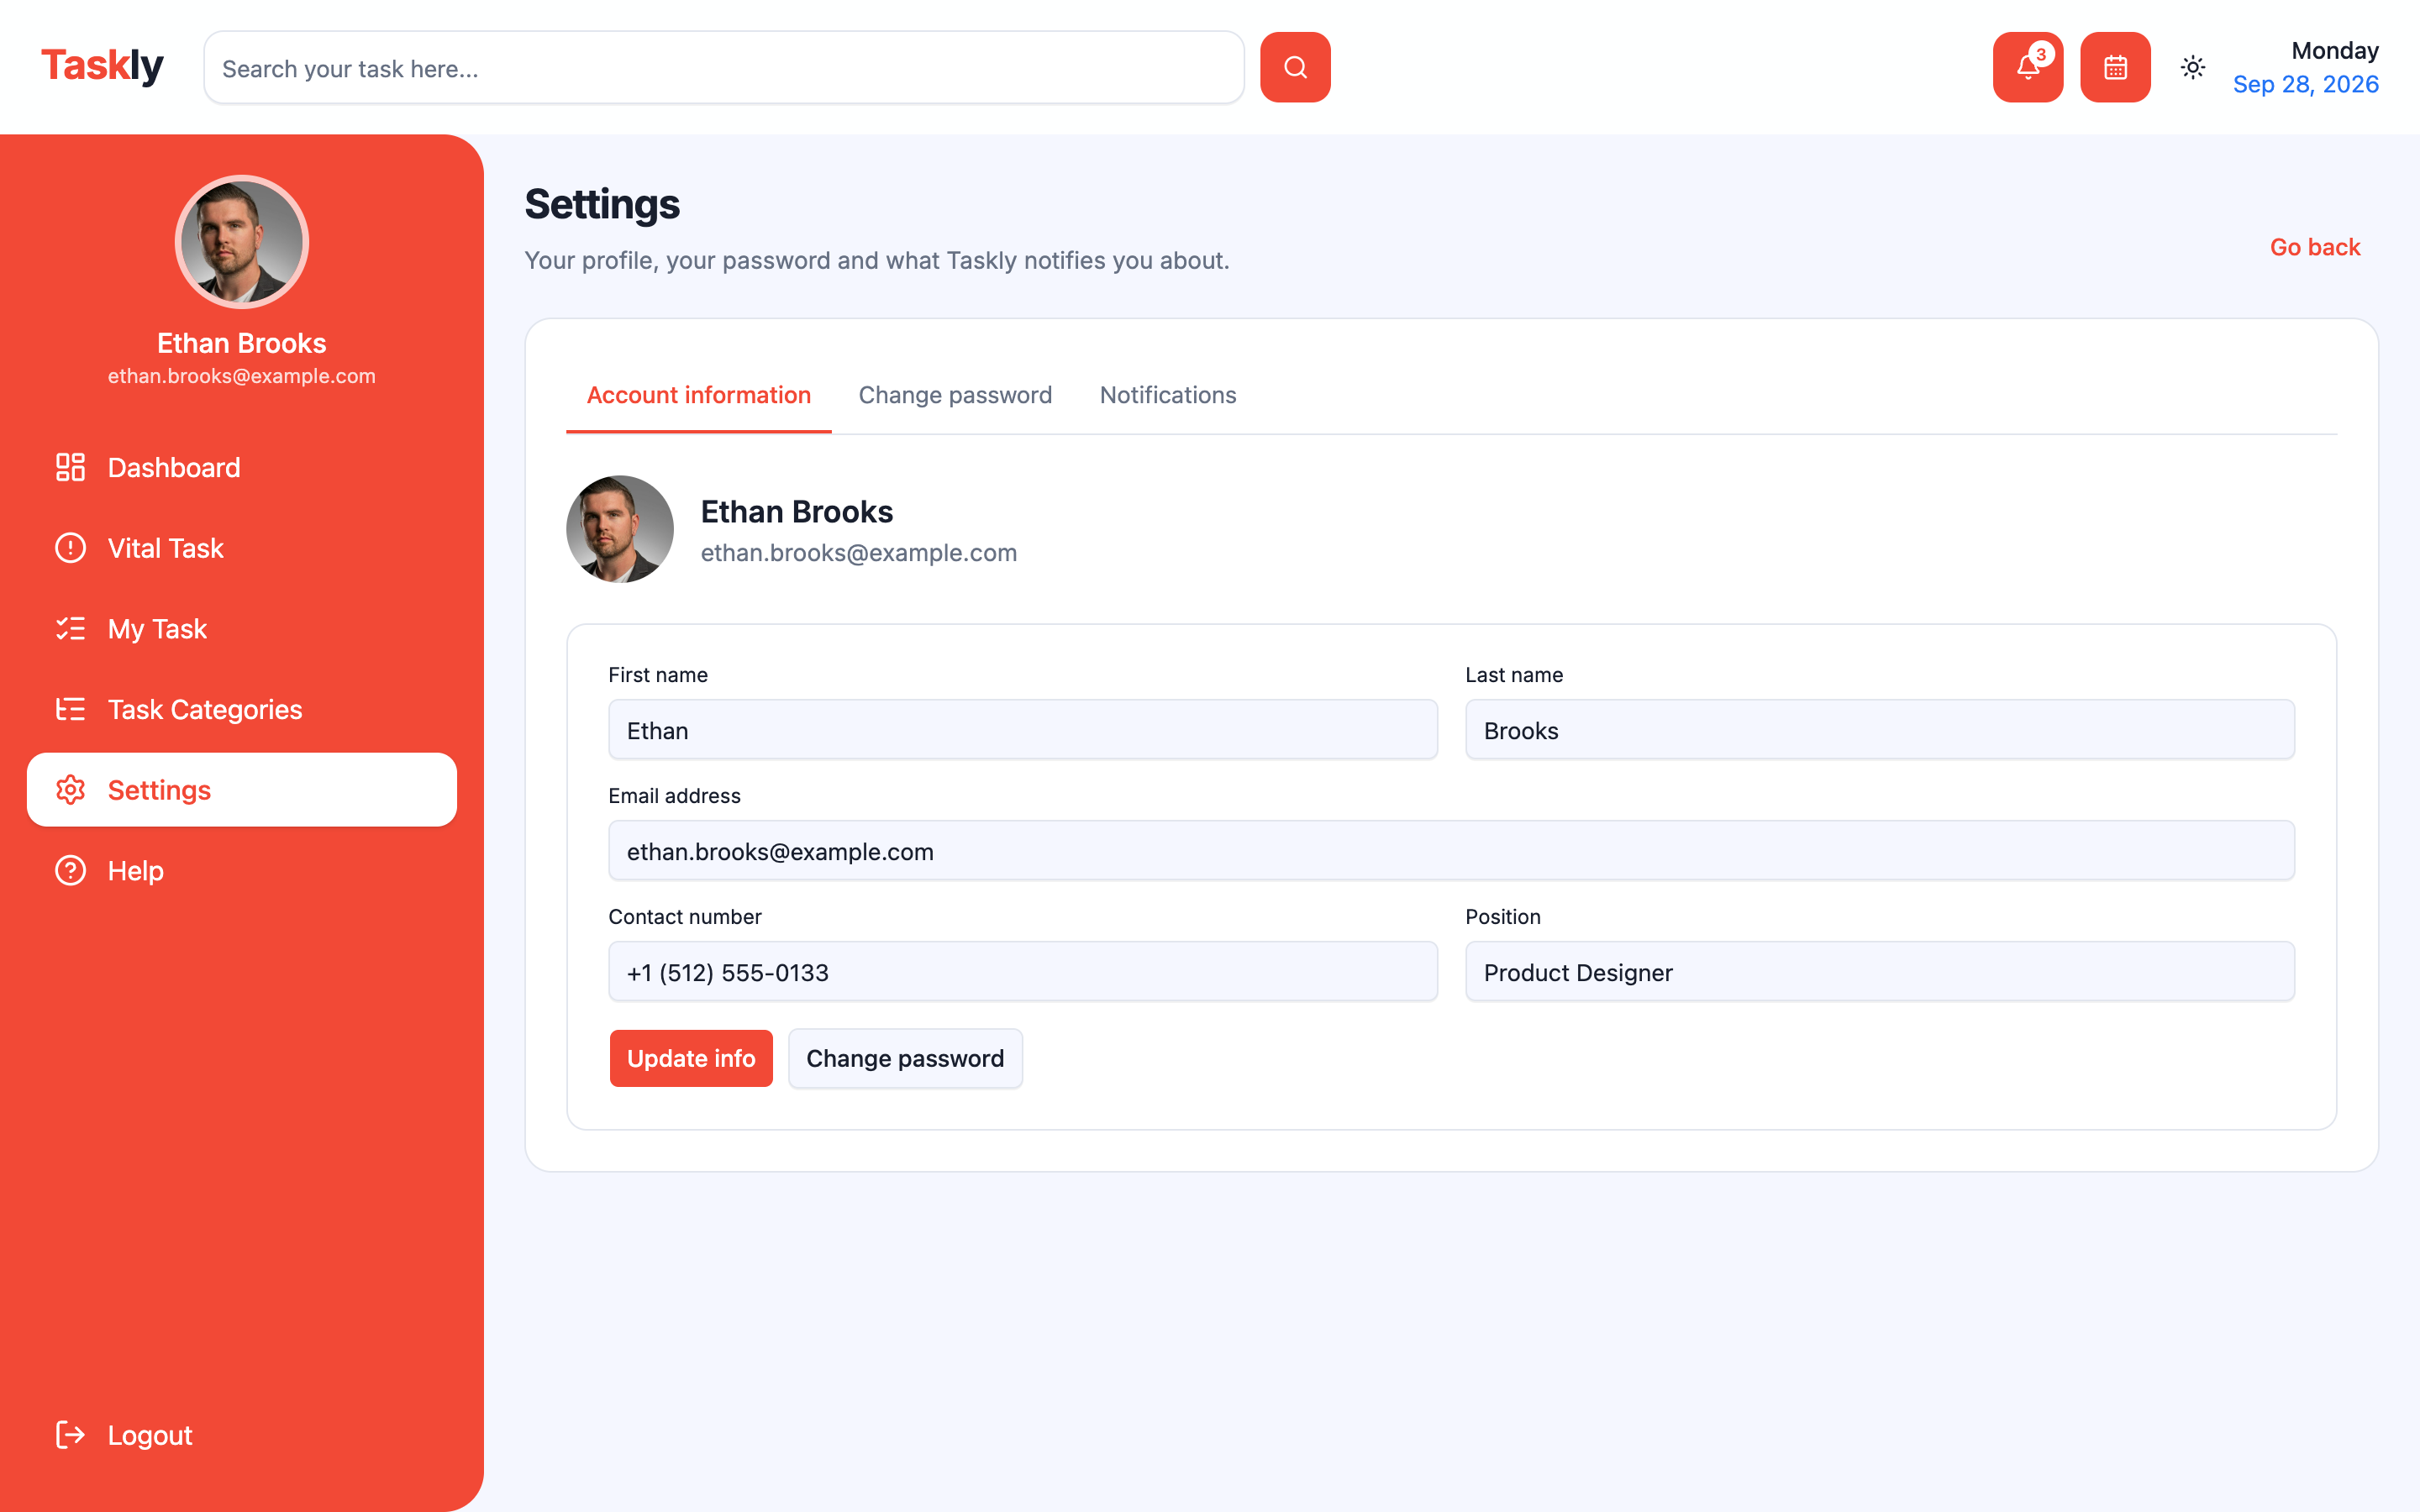Click Logout text in sidebar
The image size is (2420, 1512).
click(x=150, y=1435)
